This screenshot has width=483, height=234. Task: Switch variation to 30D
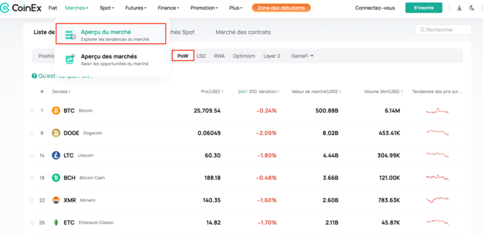pyautogui.click(x=253, y=92)
